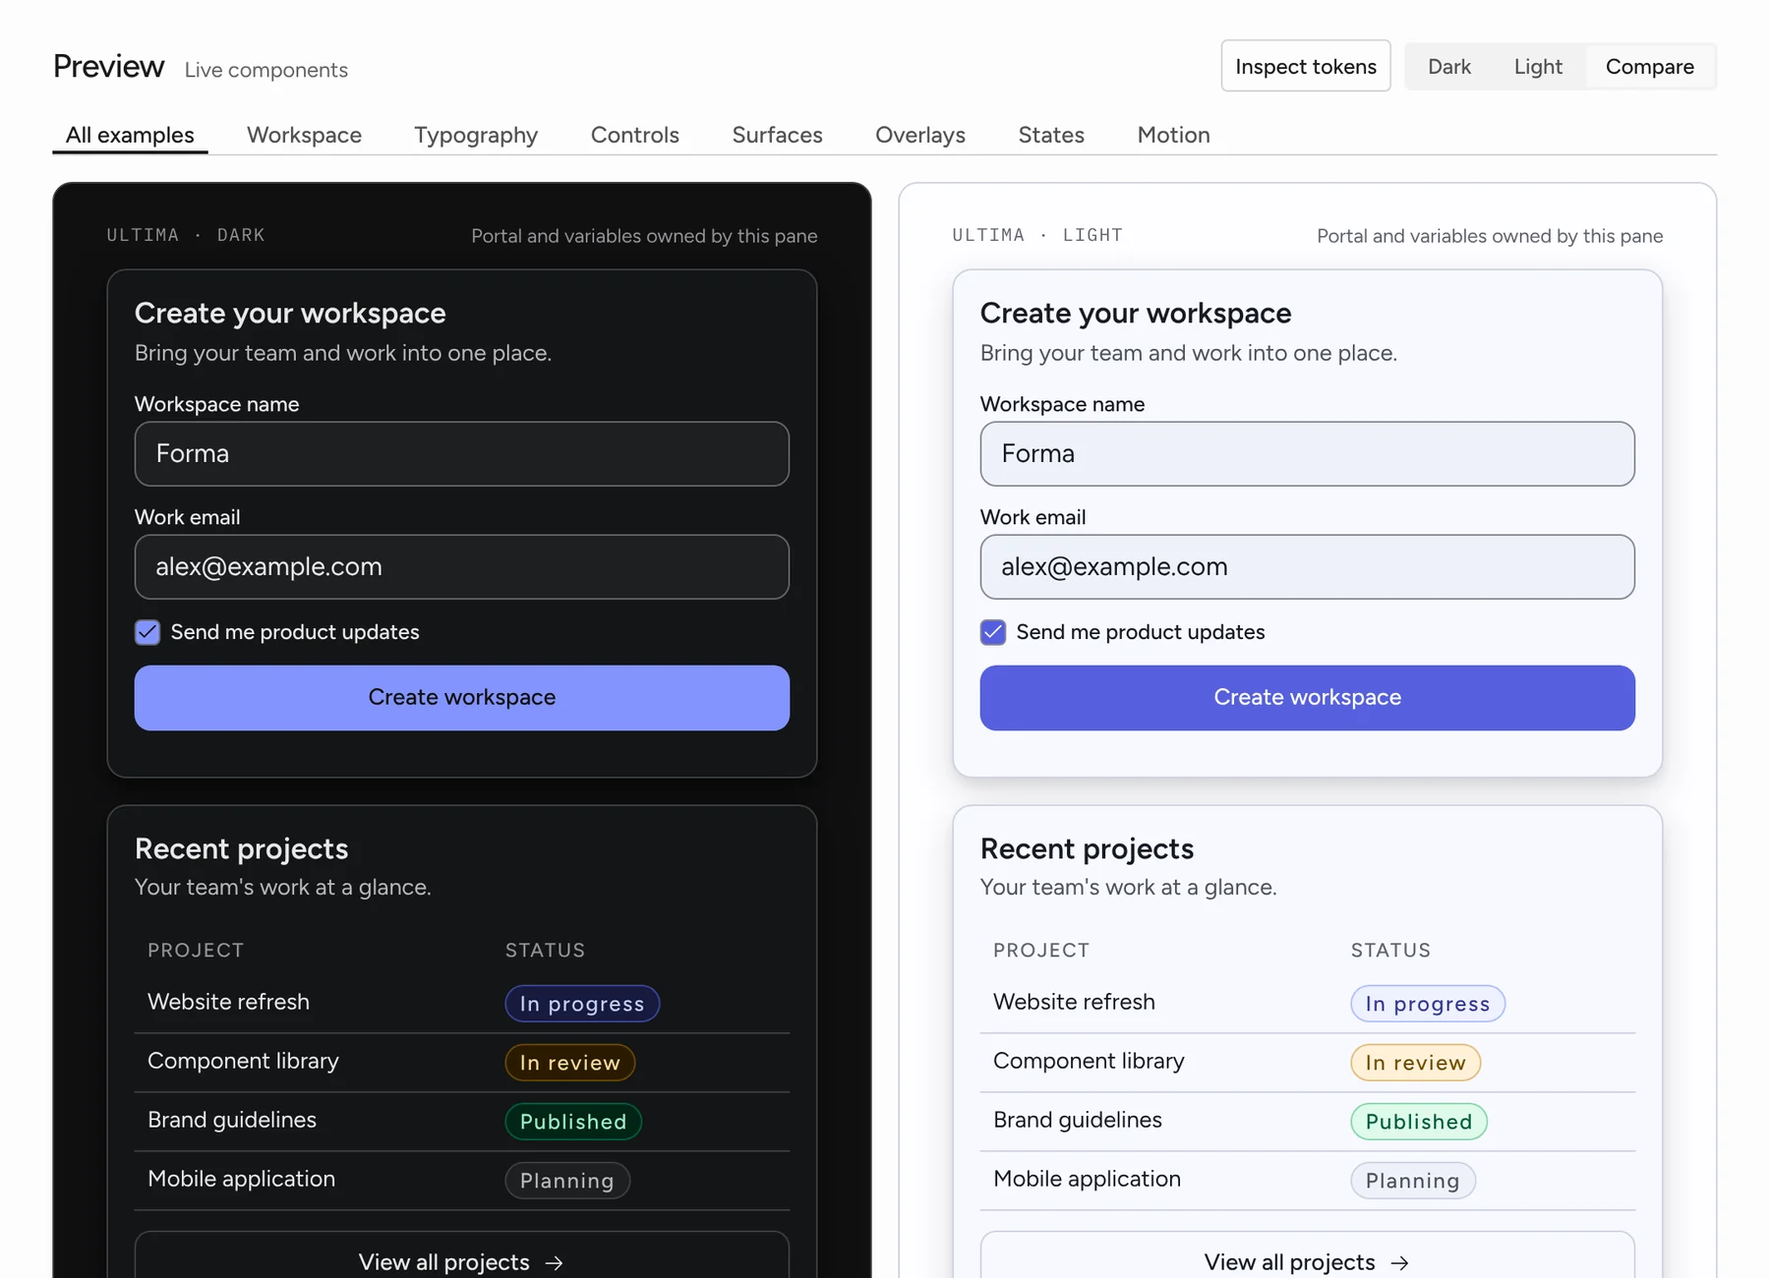Click the ULTIMA · DARK label

[186, 235]
